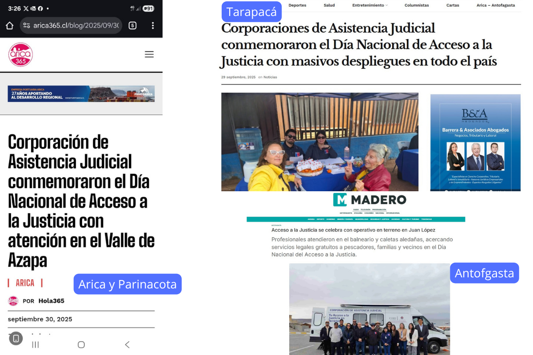Image resolution: width=533 pixels, height=355 pixels.
Task: Tap the address bar to edit the URL
Action: 76,25
